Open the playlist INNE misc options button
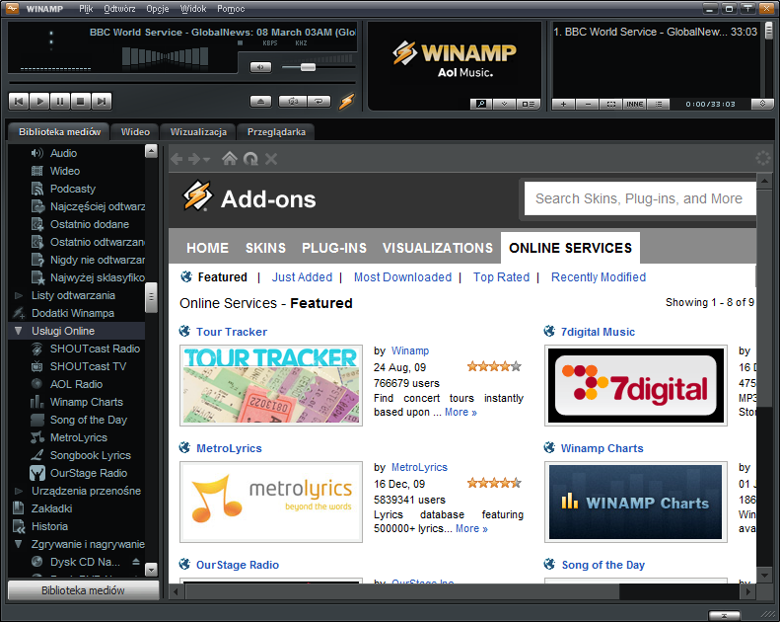Image resolution: width=780 pixels, height=622 pixels. coord(635,104)
